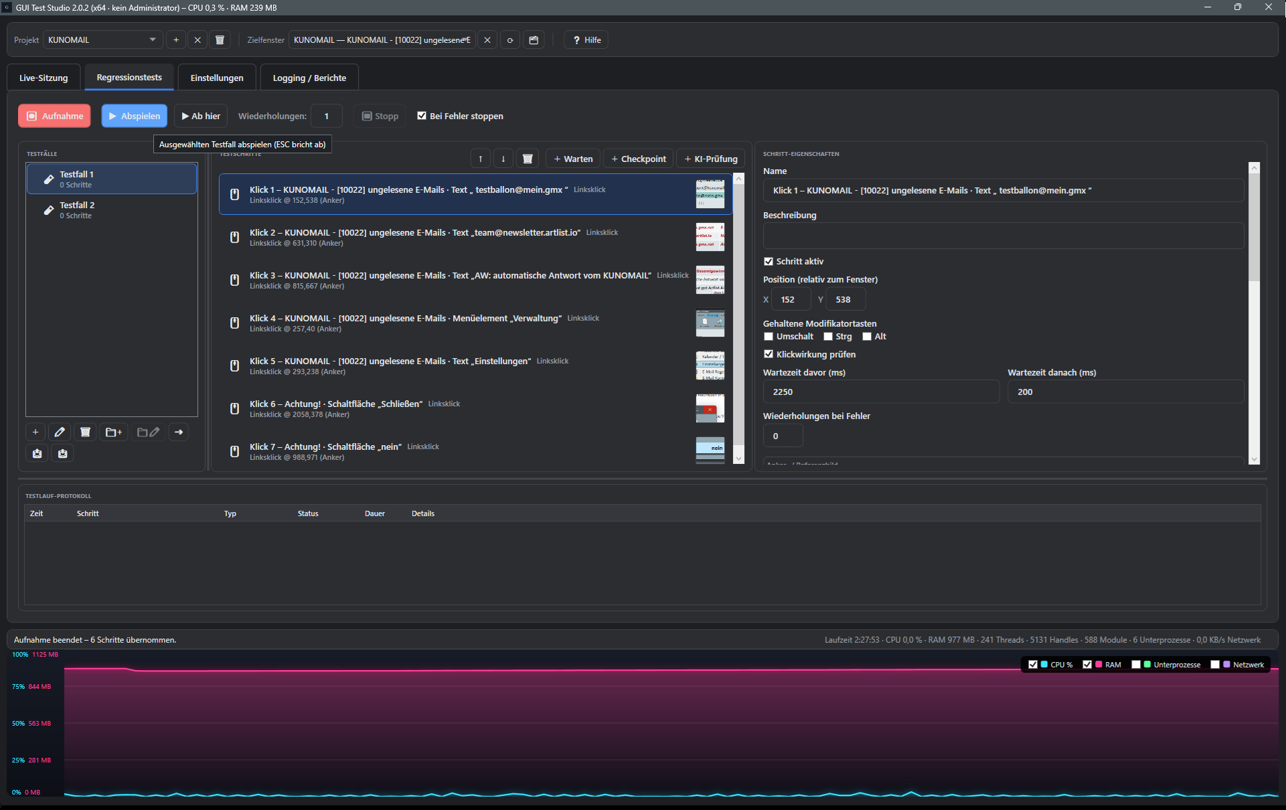The width and height of the screenshot is (1286, 810).
Task: Move selected test step up
Action: 481,159
